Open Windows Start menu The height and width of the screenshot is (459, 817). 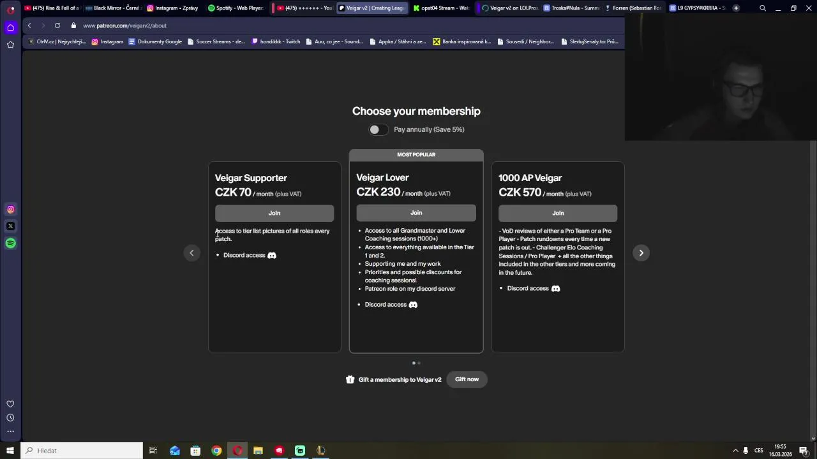[10, 451]
